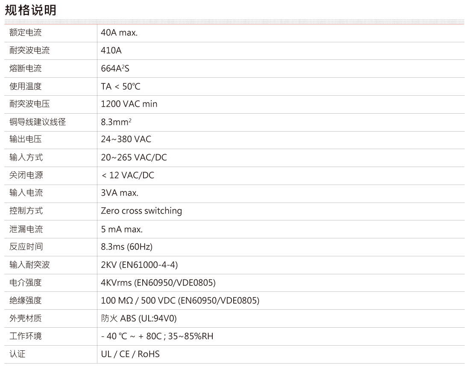Click the 664A²S fusing current value
The width and height of the screenshot is (469, 367).
[x=115, y=69]
